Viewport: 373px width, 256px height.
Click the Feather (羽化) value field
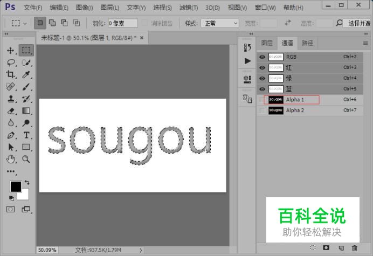[x=123, y=23]
